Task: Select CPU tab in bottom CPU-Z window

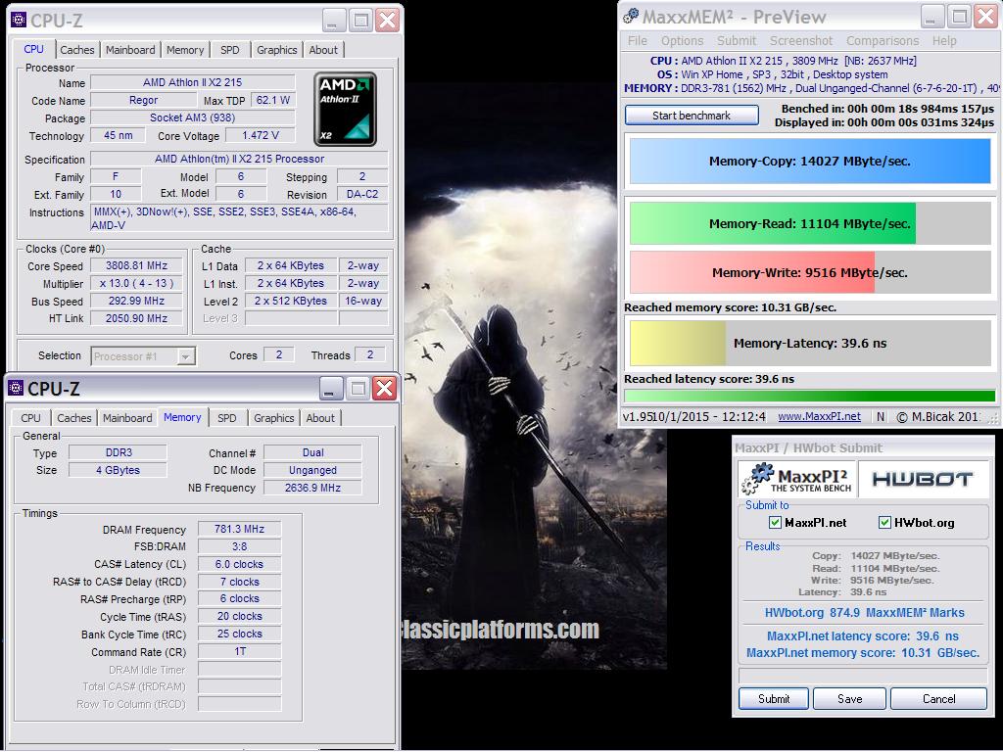Action: pos(30,418)
